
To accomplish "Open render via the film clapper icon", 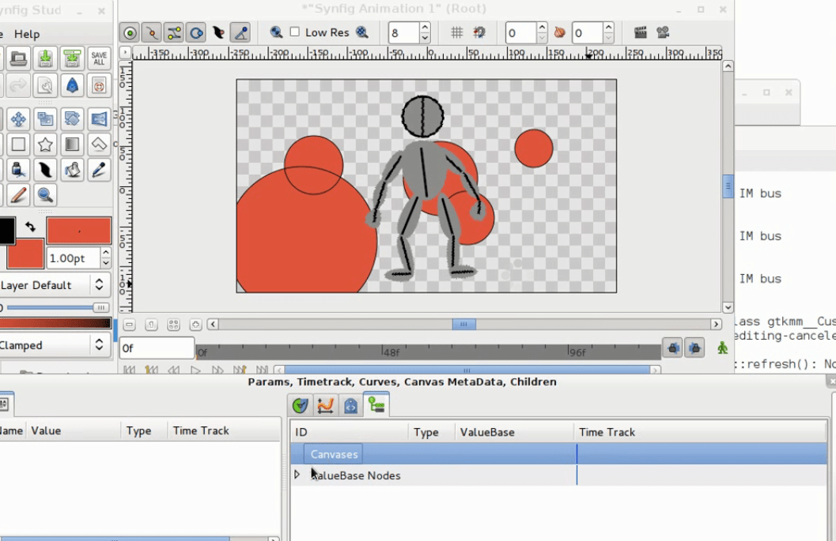I will click(641, 32).
